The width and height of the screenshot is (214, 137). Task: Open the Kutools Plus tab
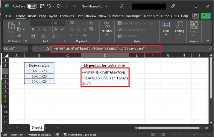[x=169, y=16]
